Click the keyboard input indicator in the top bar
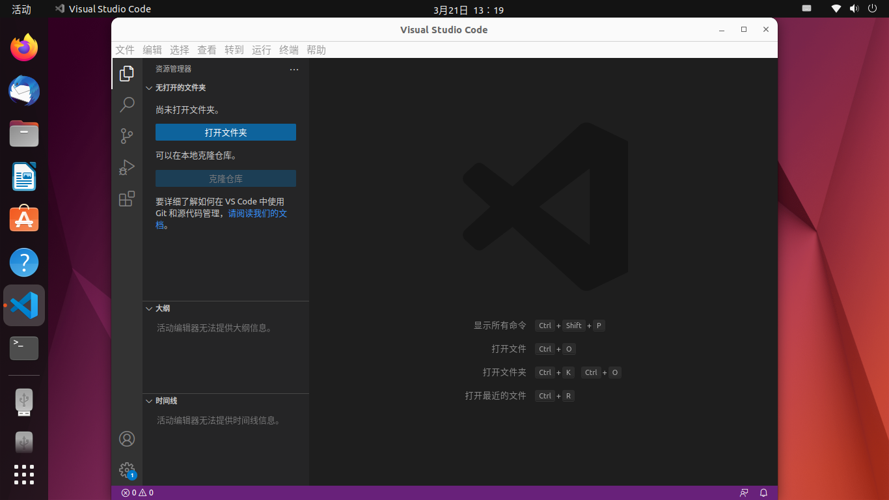The height and width of the screenshot is (500, 889). coord(806,9)
